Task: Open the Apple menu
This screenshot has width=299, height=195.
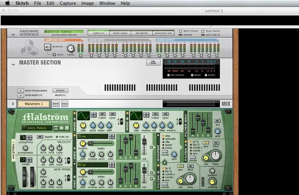Action: coord(7,3)
